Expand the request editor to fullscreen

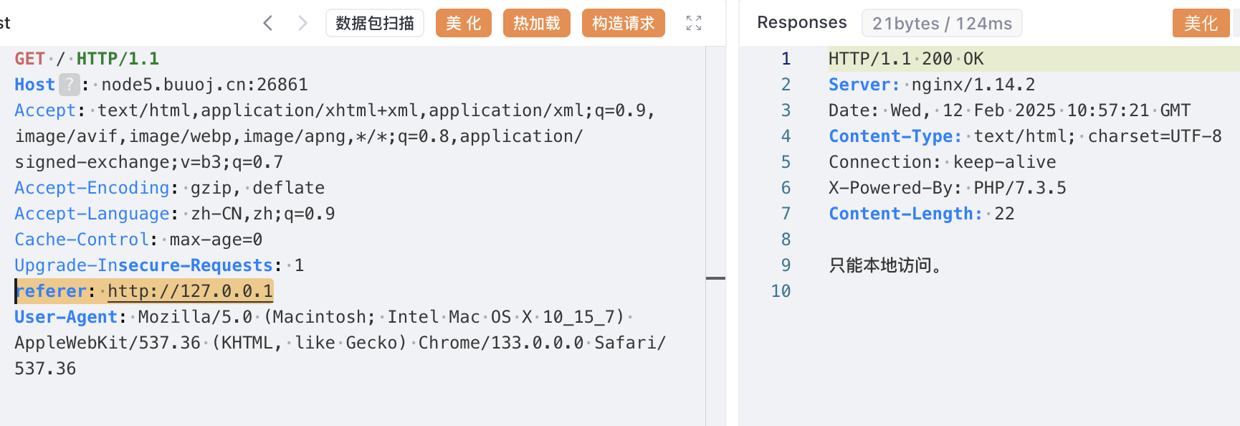[x=693, y=23]
